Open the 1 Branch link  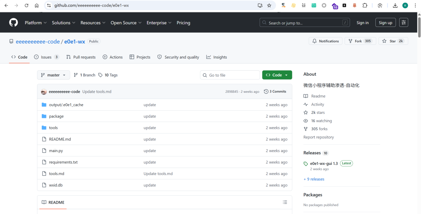pos(84,75)
